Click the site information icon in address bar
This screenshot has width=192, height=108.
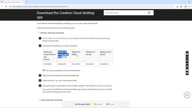pyautogui.click(x=10, y=7)
